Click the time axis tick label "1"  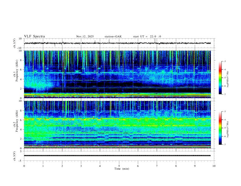click(43, 166)
